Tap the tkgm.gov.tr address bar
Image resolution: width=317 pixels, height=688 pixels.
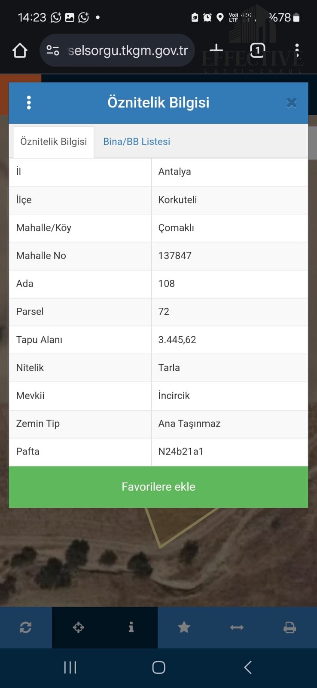pyautogui.click(x=128, y=51)
